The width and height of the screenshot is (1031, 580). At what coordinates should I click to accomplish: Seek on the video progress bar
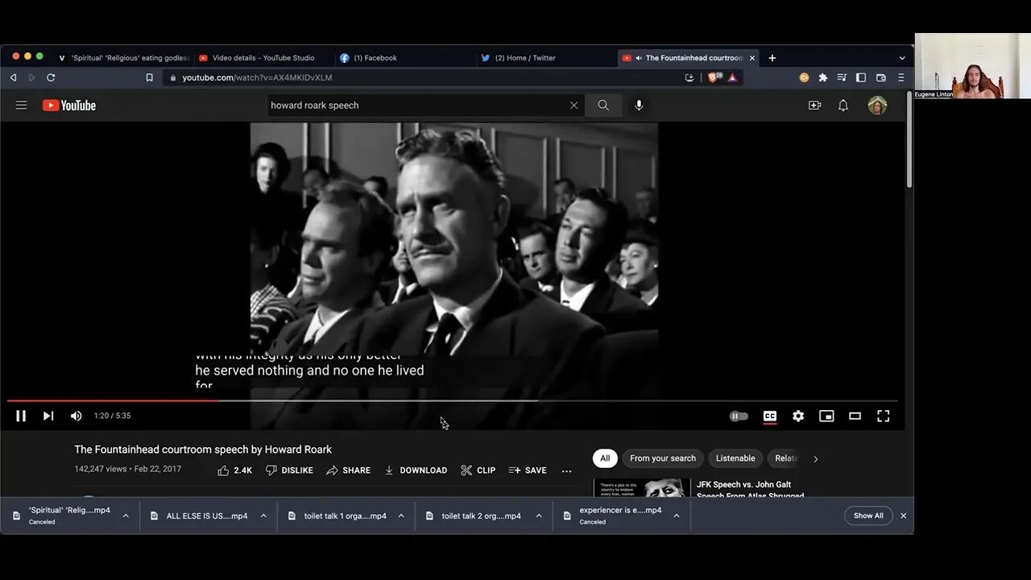click(452, 400)
